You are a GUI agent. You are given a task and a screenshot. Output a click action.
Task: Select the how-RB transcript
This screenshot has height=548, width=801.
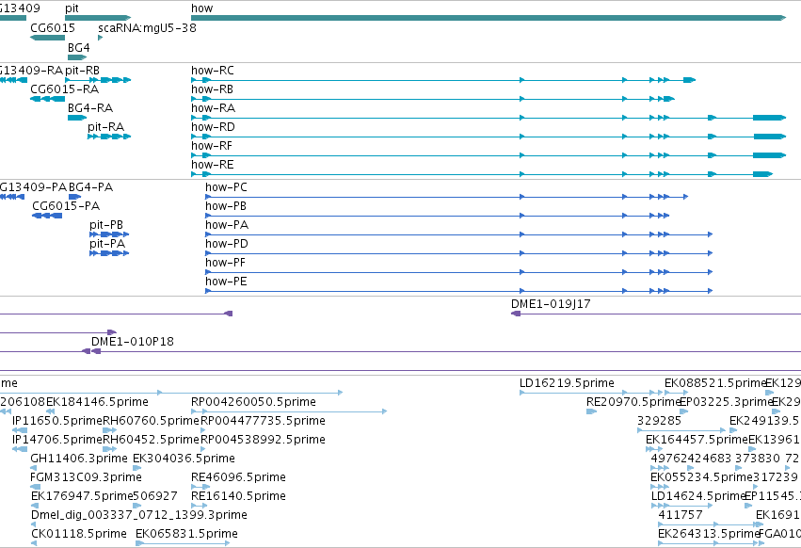[x=433, y=99]
